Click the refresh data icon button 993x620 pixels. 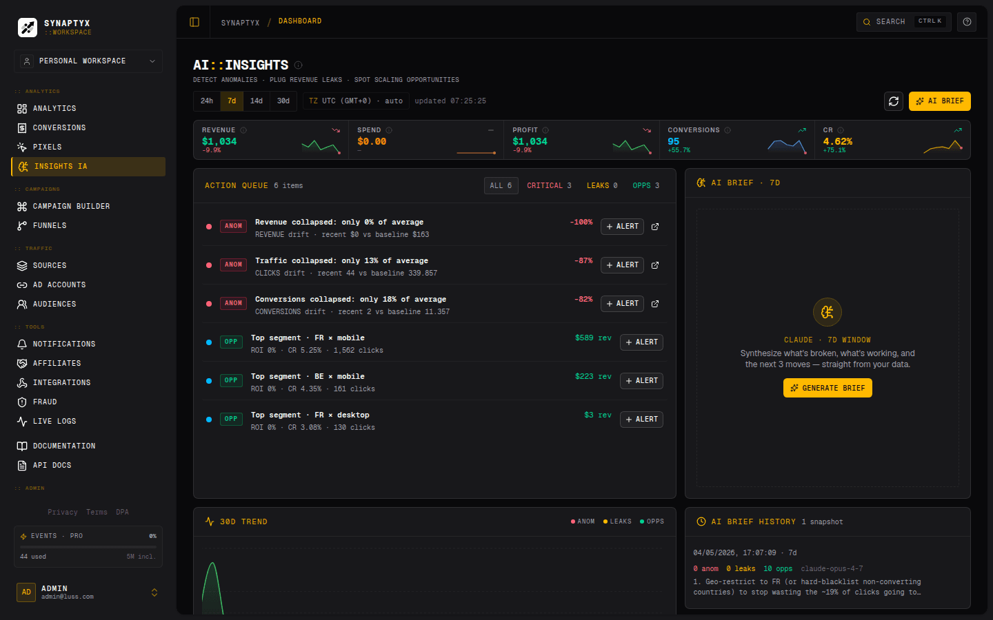click(x=894, y=101)
